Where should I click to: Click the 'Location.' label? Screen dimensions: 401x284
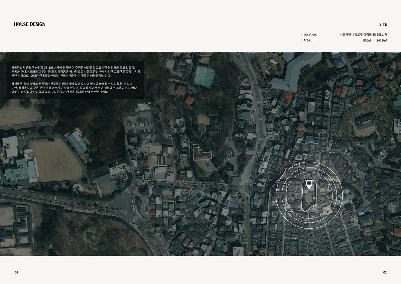(310, 34)
